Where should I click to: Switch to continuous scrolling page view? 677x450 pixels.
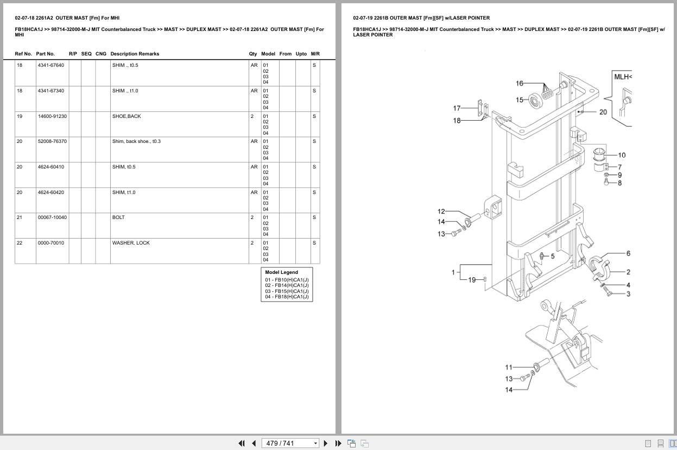click(x=661, y=443)
